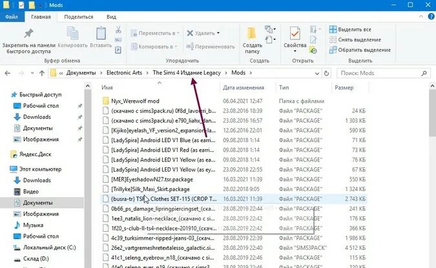Go up one folder with the up arrow
Viewport: 436px width, 268px height.
coord(42,73)
